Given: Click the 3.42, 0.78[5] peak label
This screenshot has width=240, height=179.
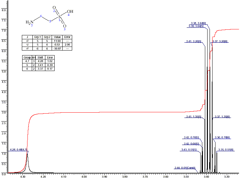Looking at the screenshot, I should (x=191, y=138).
